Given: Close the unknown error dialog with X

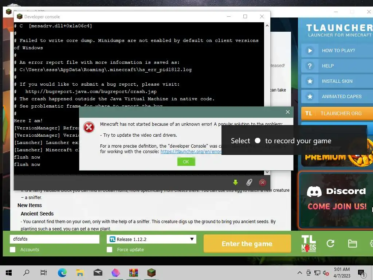Looking at the screenshot, I should [288, 112].
